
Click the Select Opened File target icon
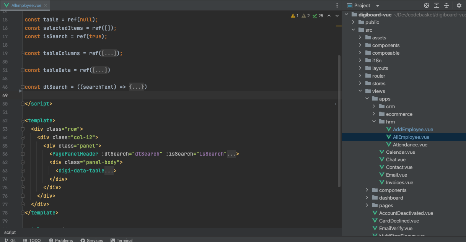tap(427, 5)
